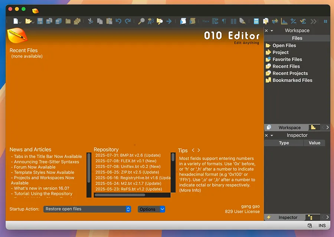Click the Cut scissors icon
This screenshot has height=237, width=334.
pyautogui.click(x=90, y=21)
